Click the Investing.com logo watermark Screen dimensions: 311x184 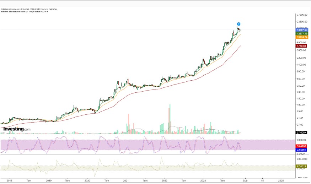point(17,129)
